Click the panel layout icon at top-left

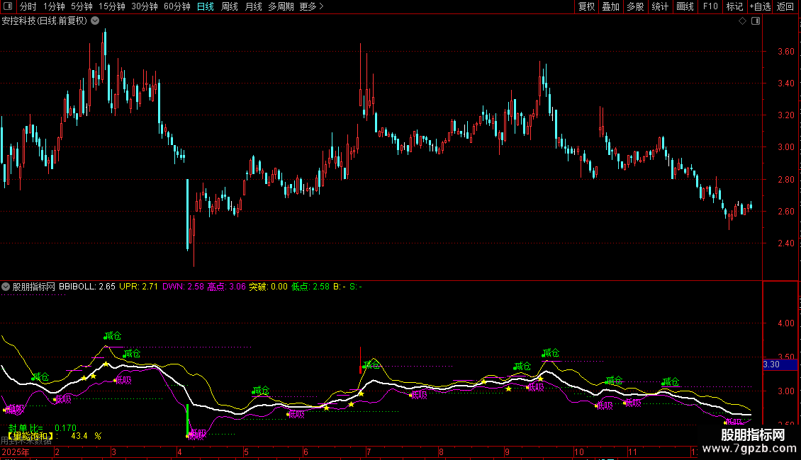8,7
